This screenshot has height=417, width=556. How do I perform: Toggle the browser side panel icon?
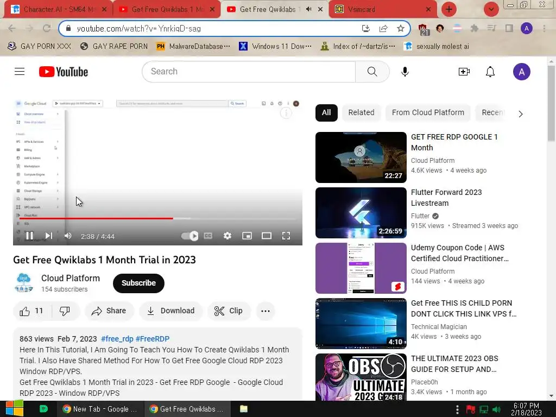tap(509, 28)
